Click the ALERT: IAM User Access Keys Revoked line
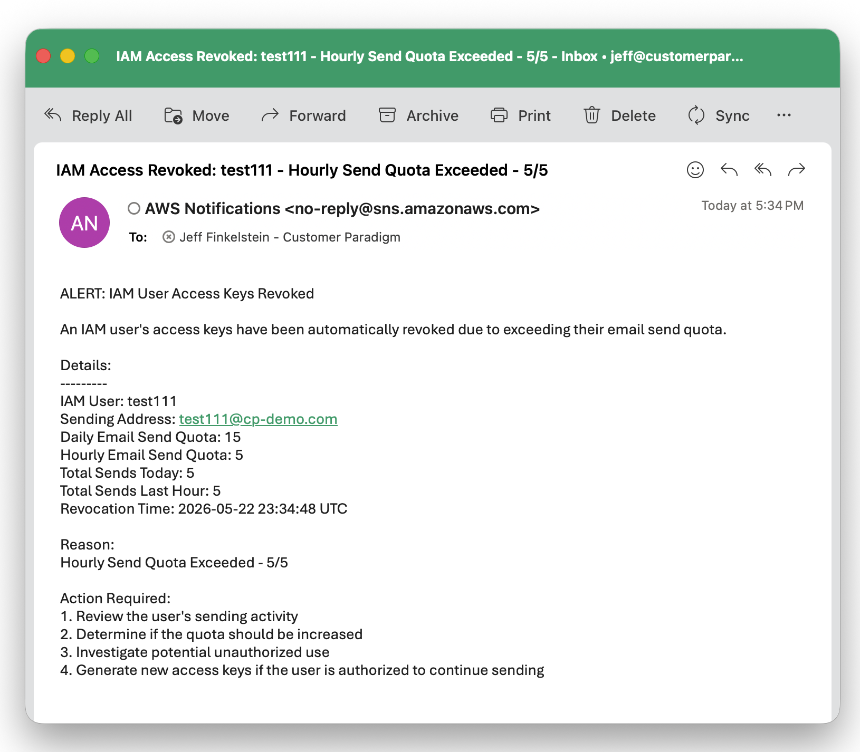860x752 pixels. (x=187, y=294)
